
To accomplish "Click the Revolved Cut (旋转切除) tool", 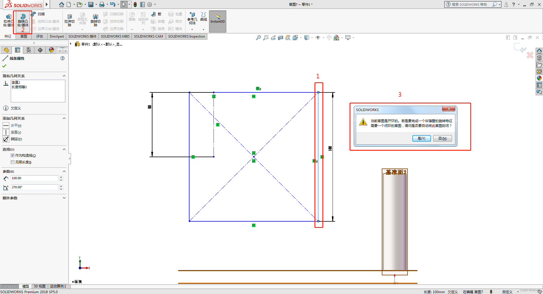I will point(96,20).
